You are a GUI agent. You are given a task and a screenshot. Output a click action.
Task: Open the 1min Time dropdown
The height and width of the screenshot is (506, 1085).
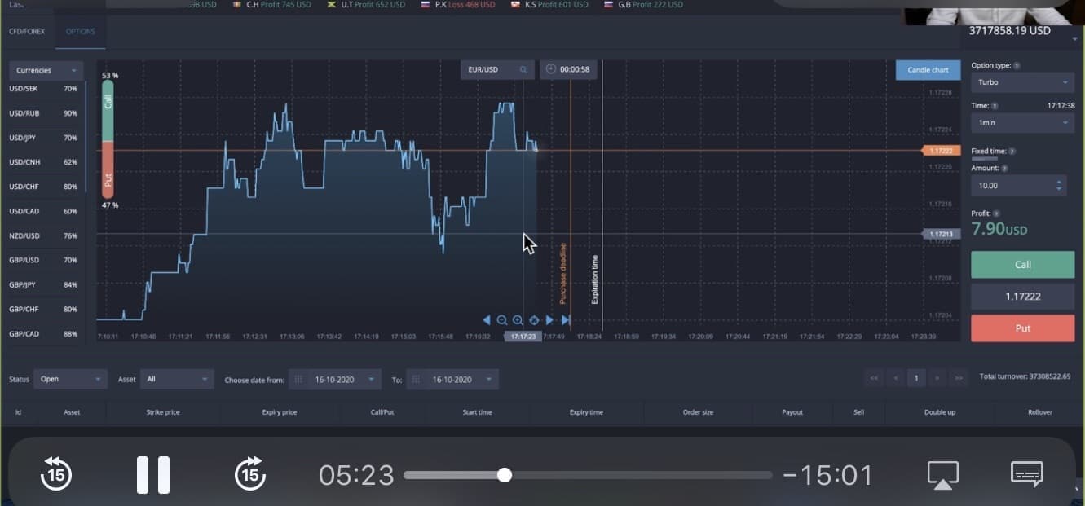point(1023,123)
